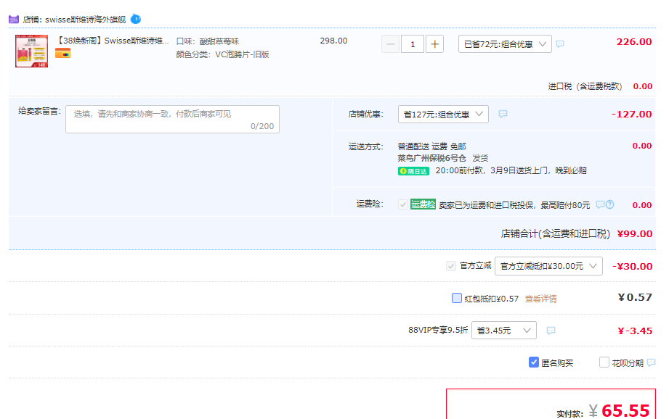669x419 pixels.
Task: Click the orange card icon under product title
Action: click(x=62, y=54)
